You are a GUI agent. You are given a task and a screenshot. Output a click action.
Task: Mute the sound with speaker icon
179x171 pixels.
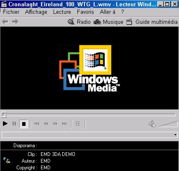coord(152,124)
